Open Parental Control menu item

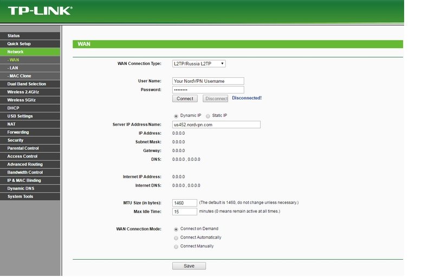pyautogui.click(x=30, y=148)
